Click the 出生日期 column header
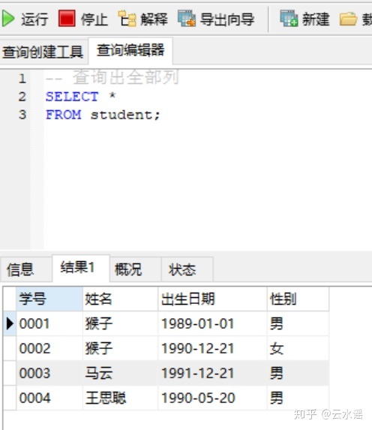This screenshot has height=430, width=372. pyautogui.click(x=212, y=299)
